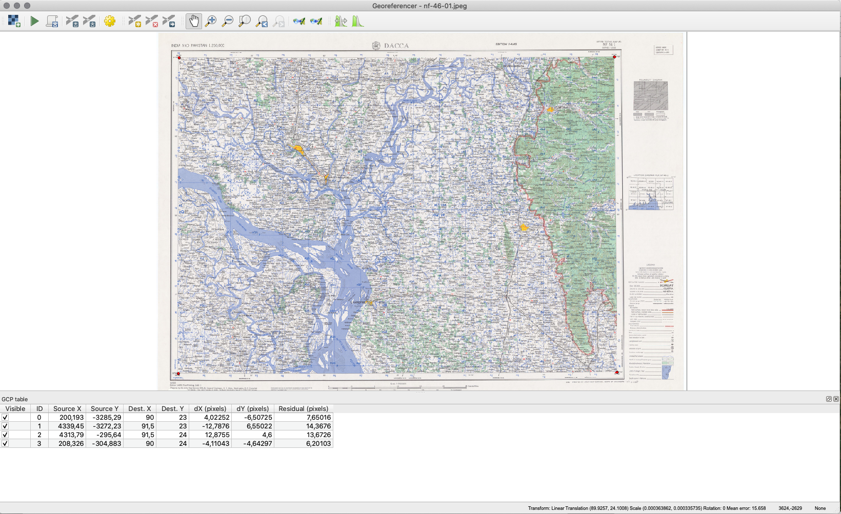
Task: Select Source Y cell -3285,29
Action: click(105, 417)
